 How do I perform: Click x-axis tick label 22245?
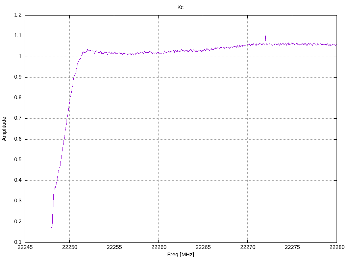25,247
